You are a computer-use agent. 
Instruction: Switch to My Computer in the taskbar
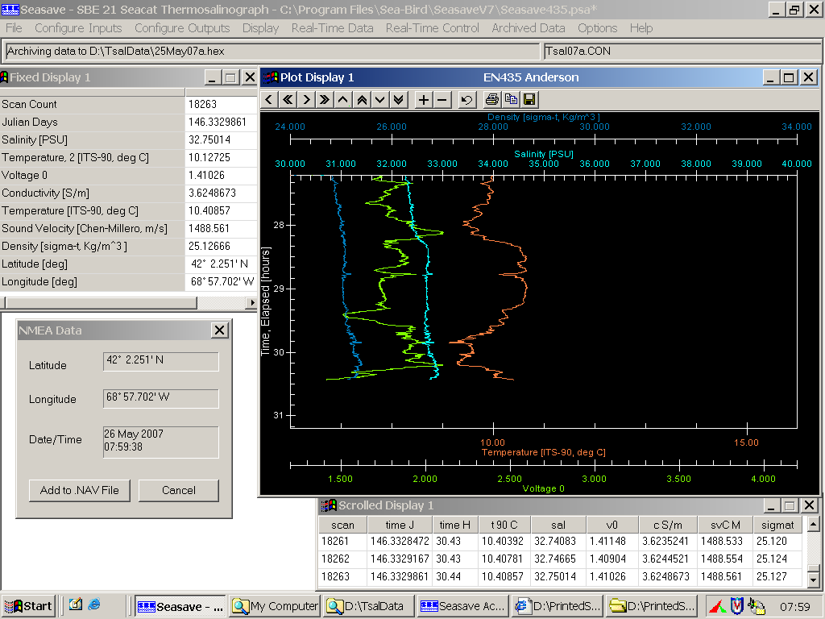coord(275,606)
